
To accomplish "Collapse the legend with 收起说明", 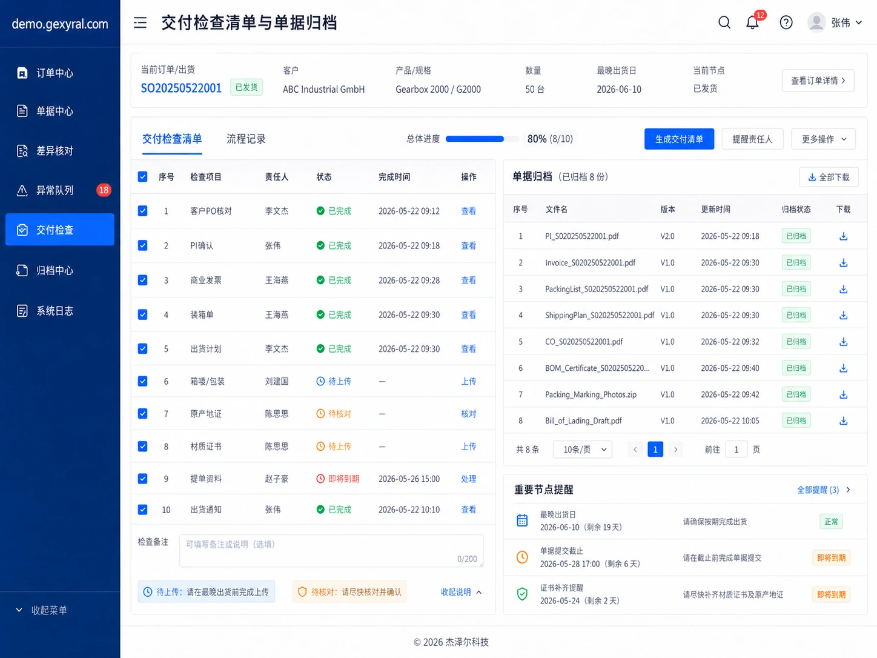I will click(462, 592).
